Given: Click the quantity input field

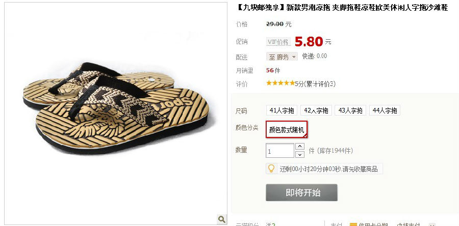Looking at the screenshot, I should [x=280, y=151].
